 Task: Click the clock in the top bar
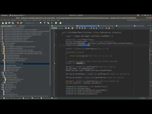click(76, 16)
